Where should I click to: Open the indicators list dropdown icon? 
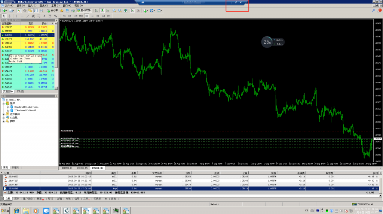tap(145, 10)
